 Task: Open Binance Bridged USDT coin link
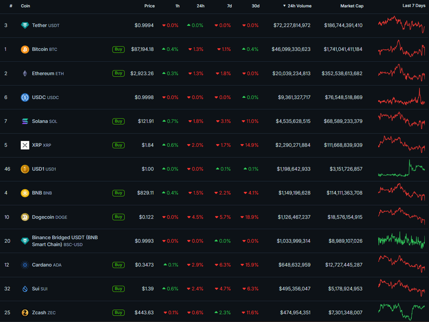pos(65,241)
